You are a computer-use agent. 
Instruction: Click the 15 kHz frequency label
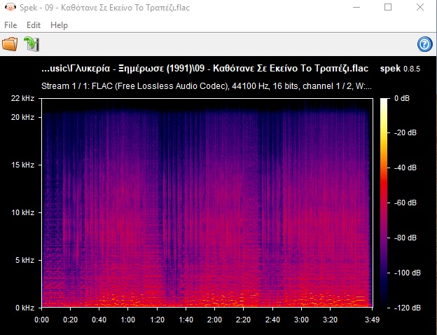(22, 165)
